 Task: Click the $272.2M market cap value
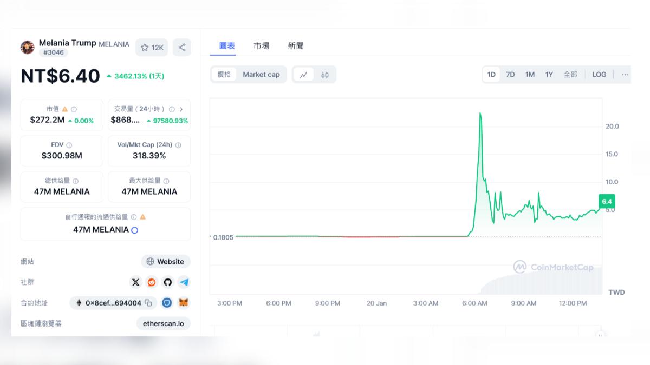point(47,120)
